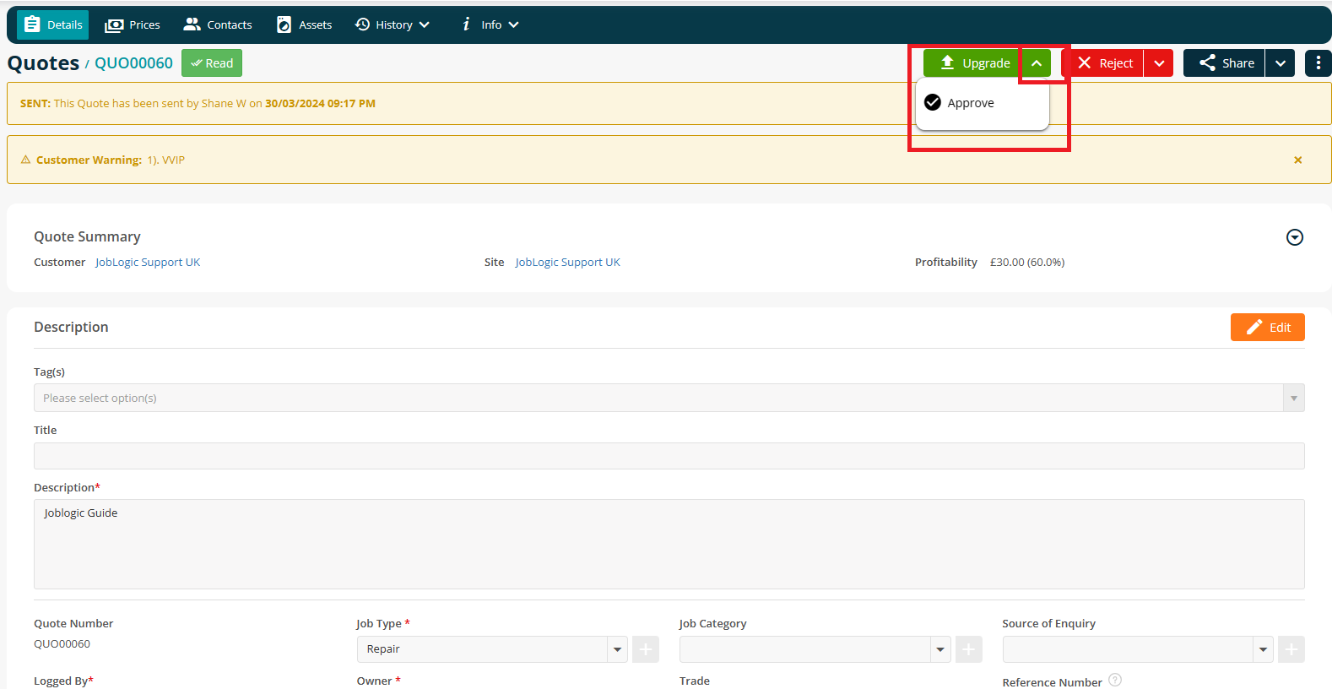This screenshot has width=1332, height=689.
Task: Expand the History menu
Action: (393, 24)
